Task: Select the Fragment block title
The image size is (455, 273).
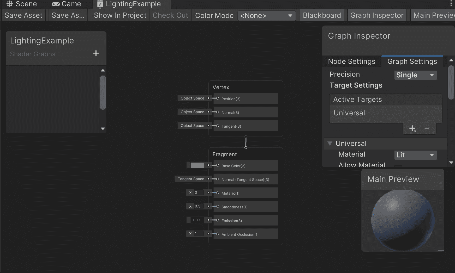Action: point(225,154)
